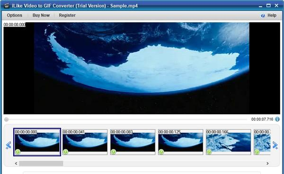
Task: Click the horizontal scrollbar thumb under frames
Action: coord(41,164)
